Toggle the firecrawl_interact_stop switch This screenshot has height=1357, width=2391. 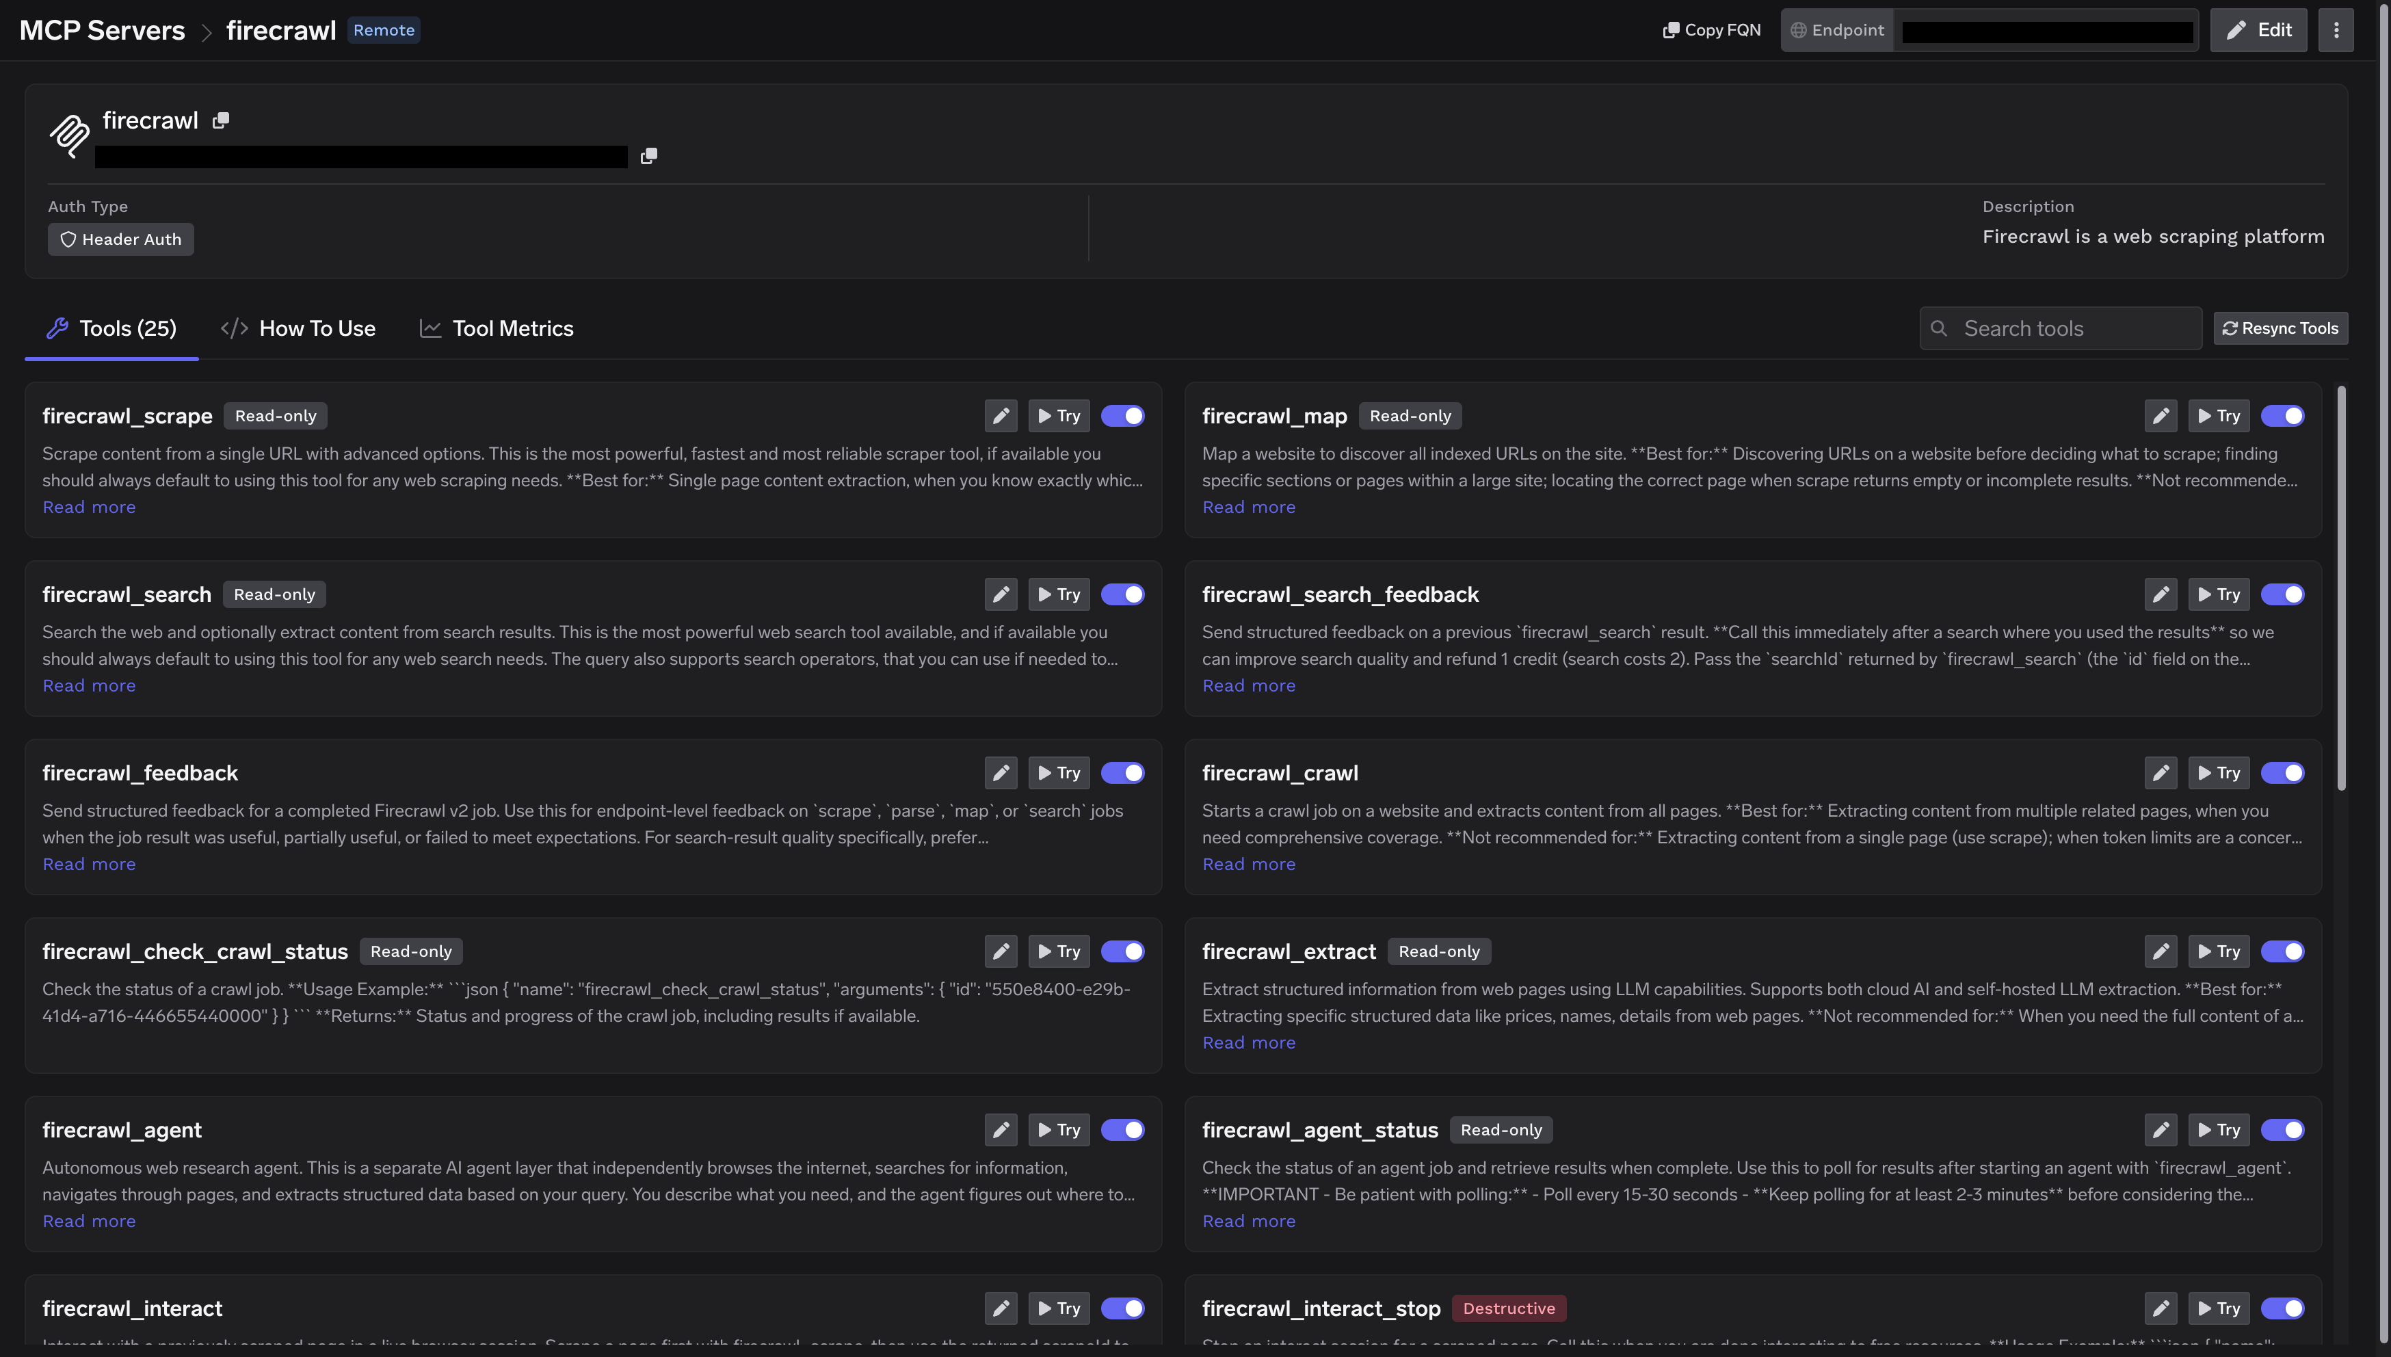[x=2283, y=1308]
